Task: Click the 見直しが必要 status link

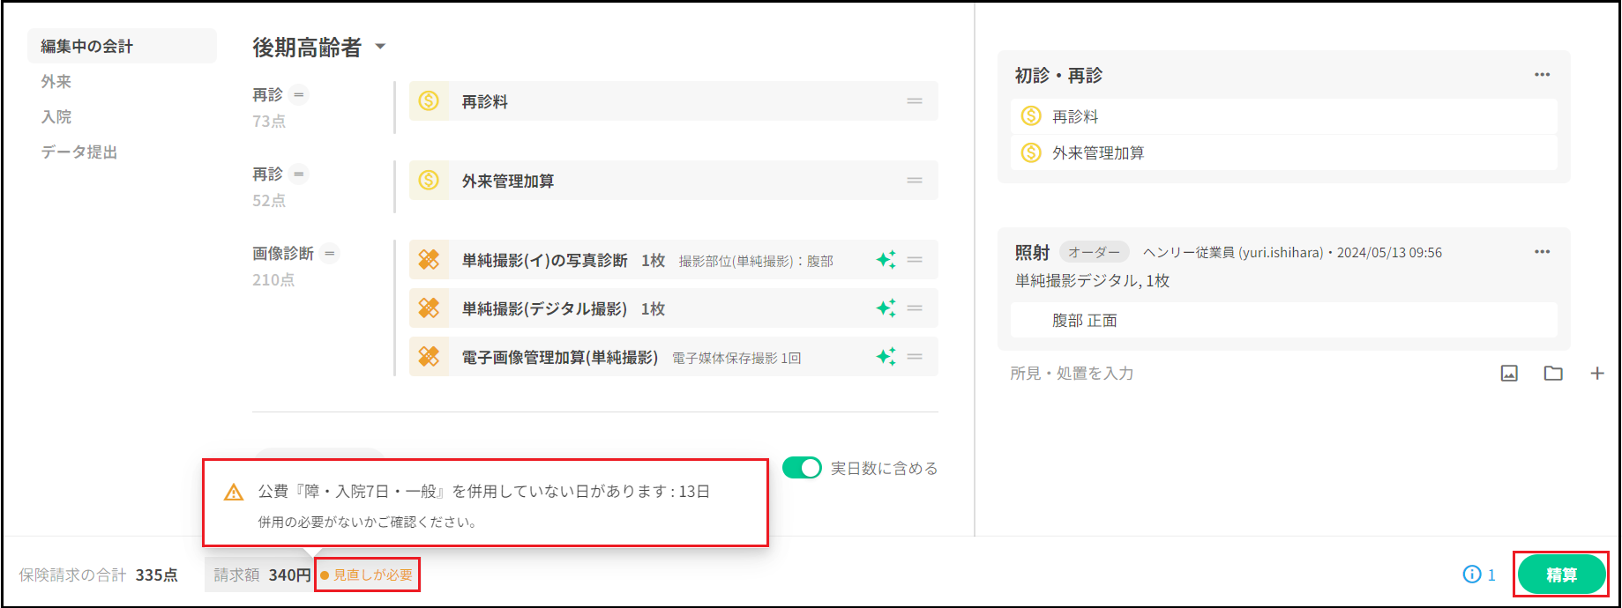Action: 367,575
